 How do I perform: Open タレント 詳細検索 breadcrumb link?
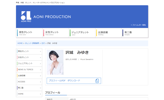point(32,43)
